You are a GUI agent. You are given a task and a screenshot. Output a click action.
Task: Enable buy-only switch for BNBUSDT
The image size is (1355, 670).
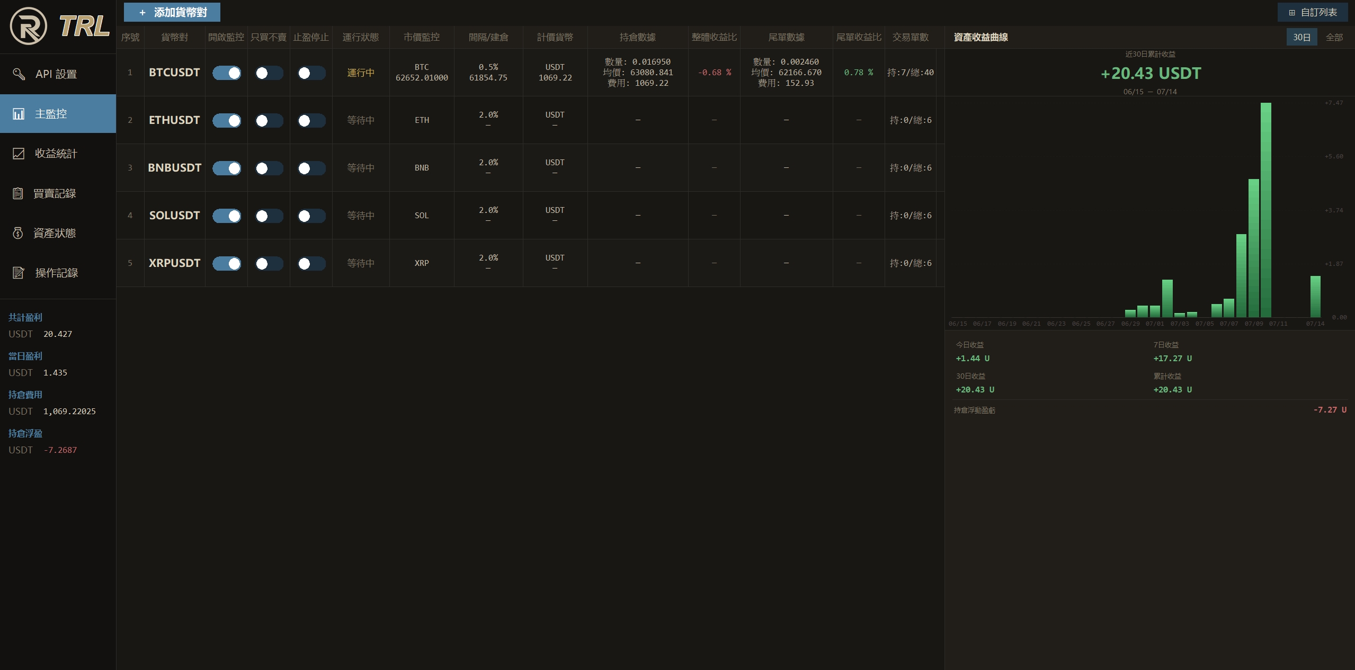[x=269, y=168]
